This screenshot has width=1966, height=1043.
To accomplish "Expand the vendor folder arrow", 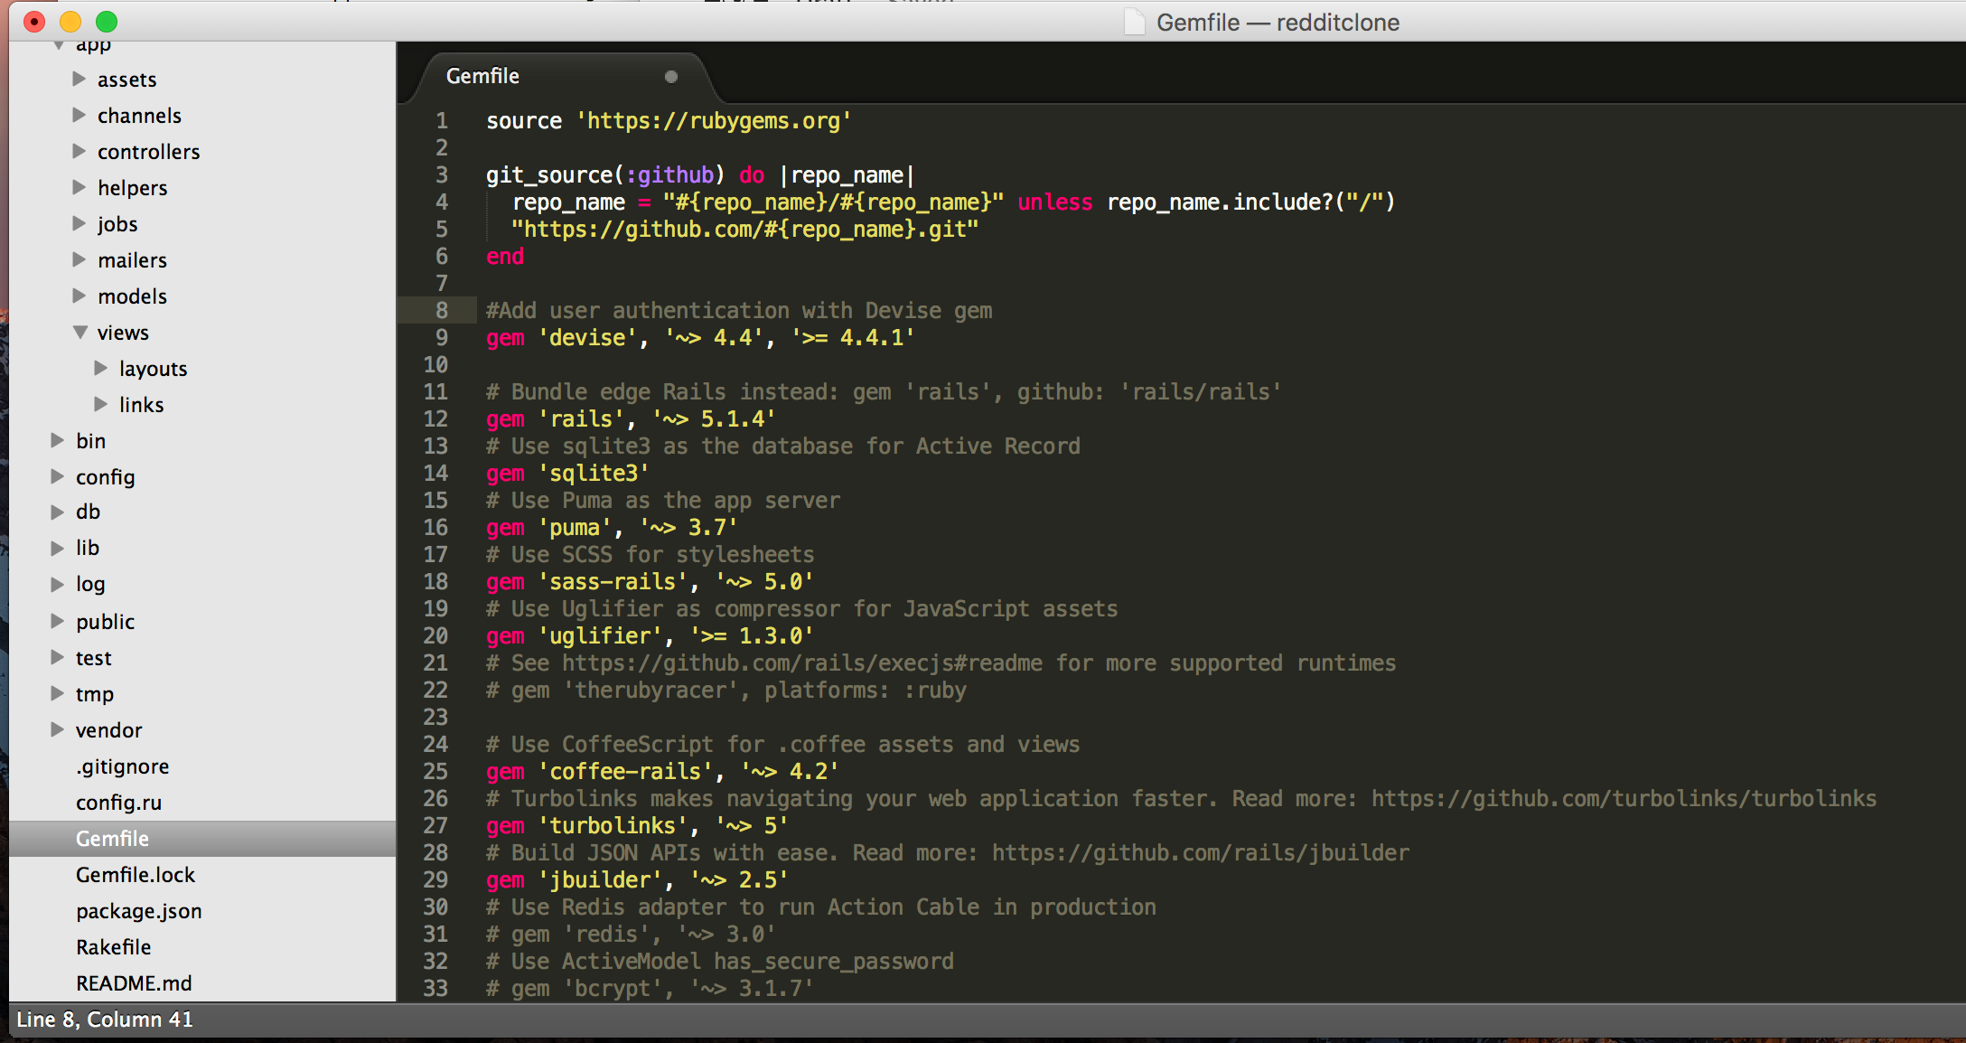I will click(57, 729).
